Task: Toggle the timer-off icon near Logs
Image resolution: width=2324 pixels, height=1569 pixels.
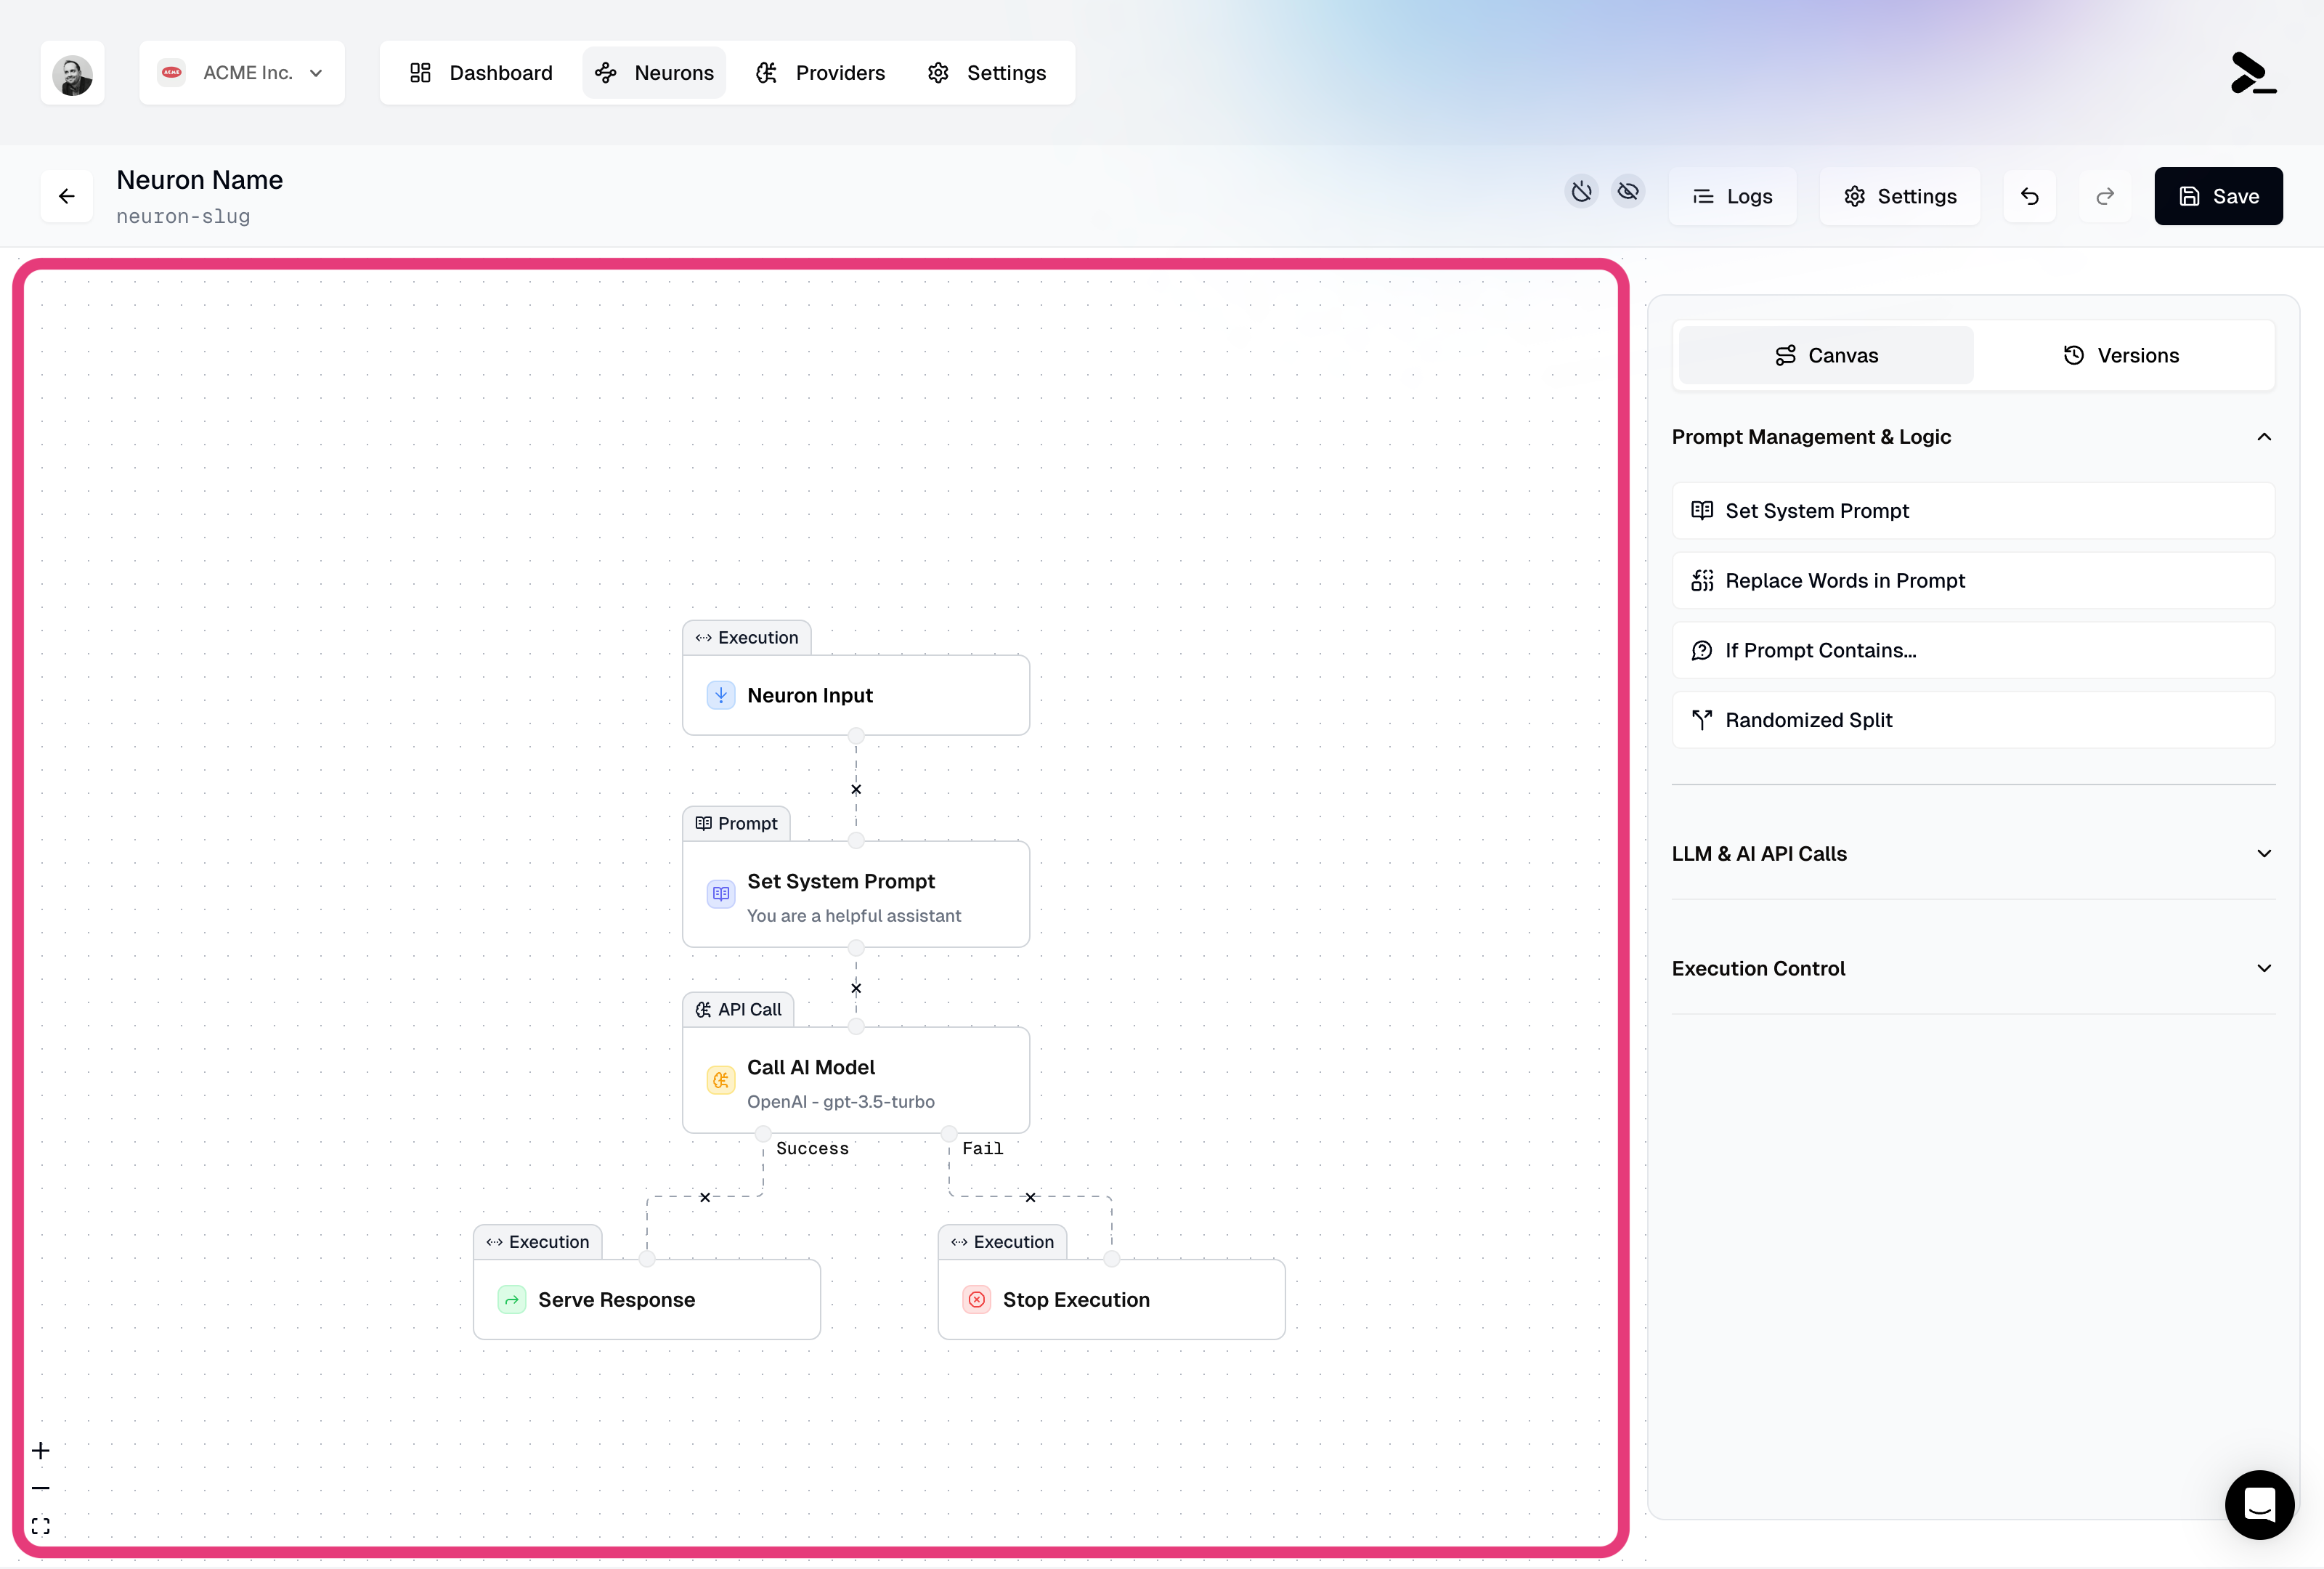Action: click(1581, 191)
